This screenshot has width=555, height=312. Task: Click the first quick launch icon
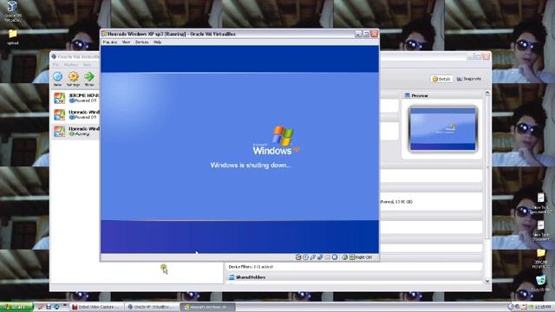tap(41, 307)
